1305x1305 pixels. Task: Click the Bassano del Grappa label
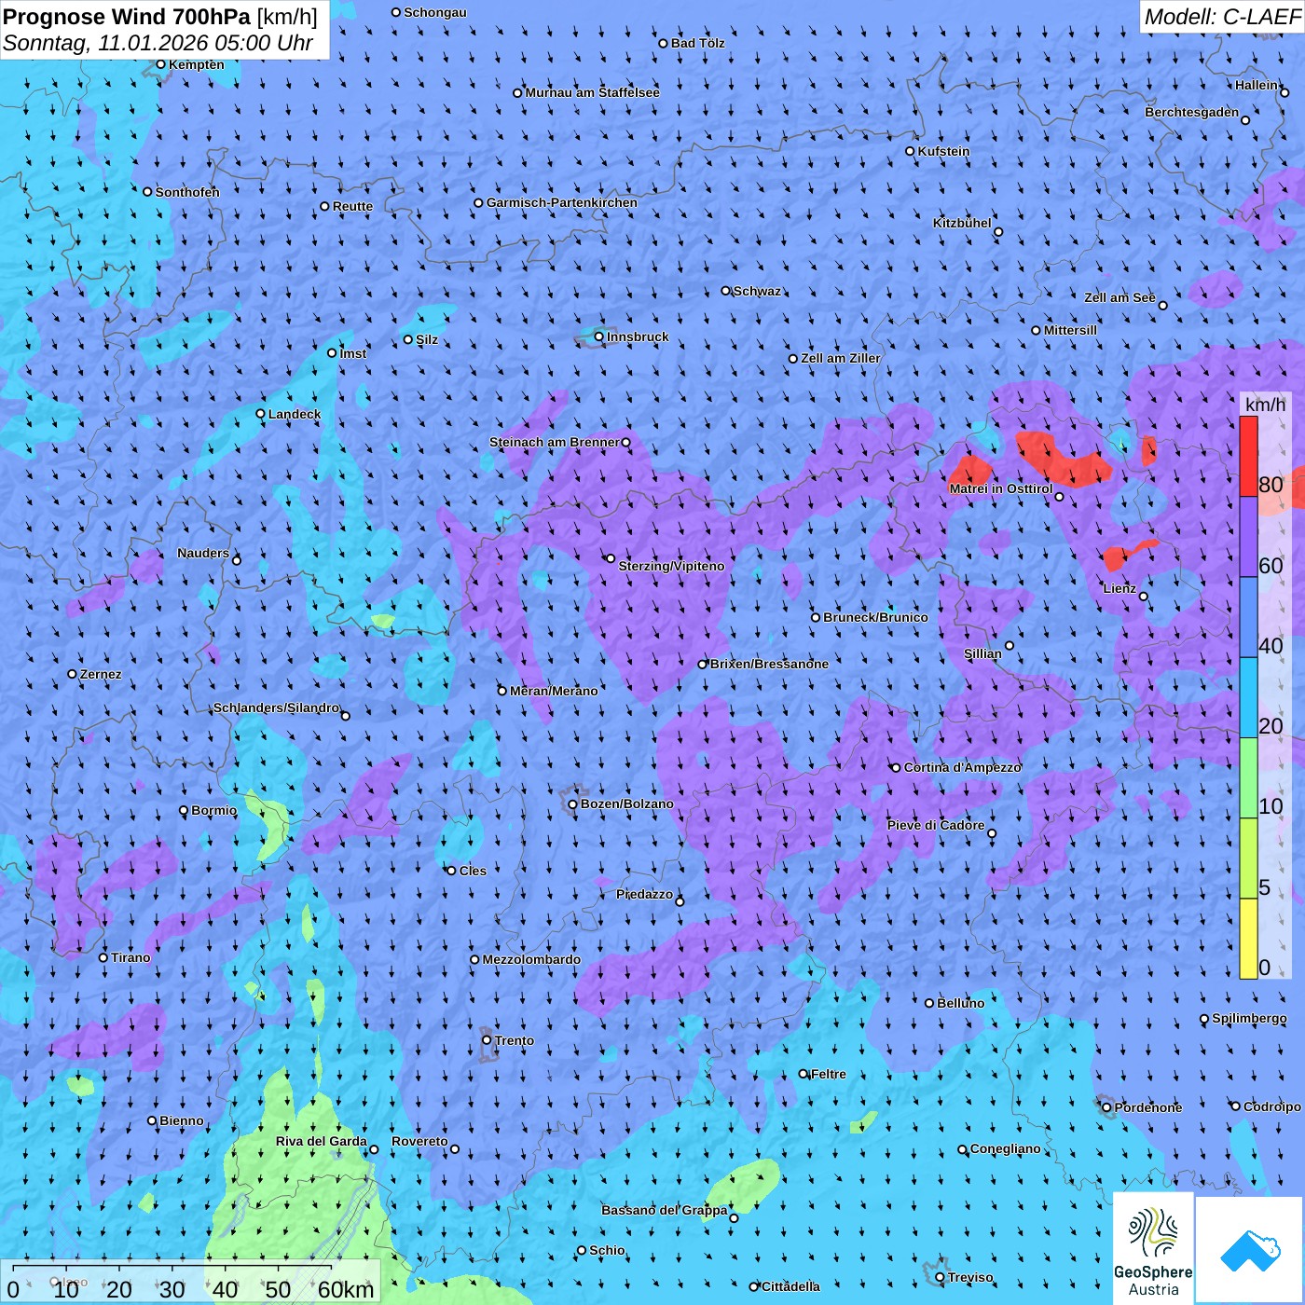665,1210
